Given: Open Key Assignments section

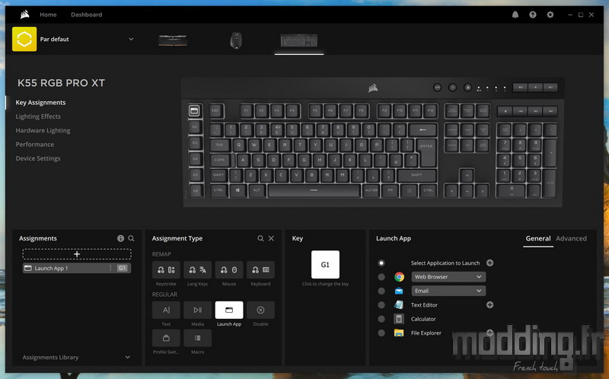Looking at the screenshot, I should pos(40,103).
